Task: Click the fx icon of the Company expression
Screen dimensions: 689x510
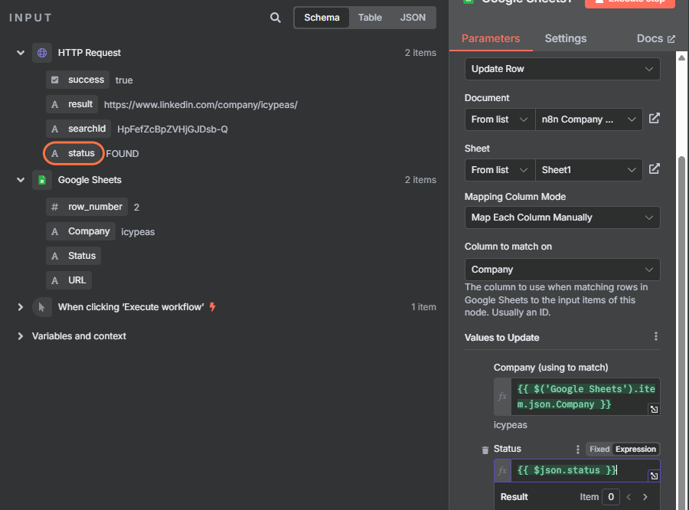Action: click(503, 397)
